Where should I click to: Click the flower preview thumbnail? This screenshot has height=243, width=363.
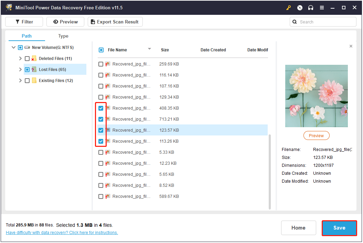tap(316, 96)
